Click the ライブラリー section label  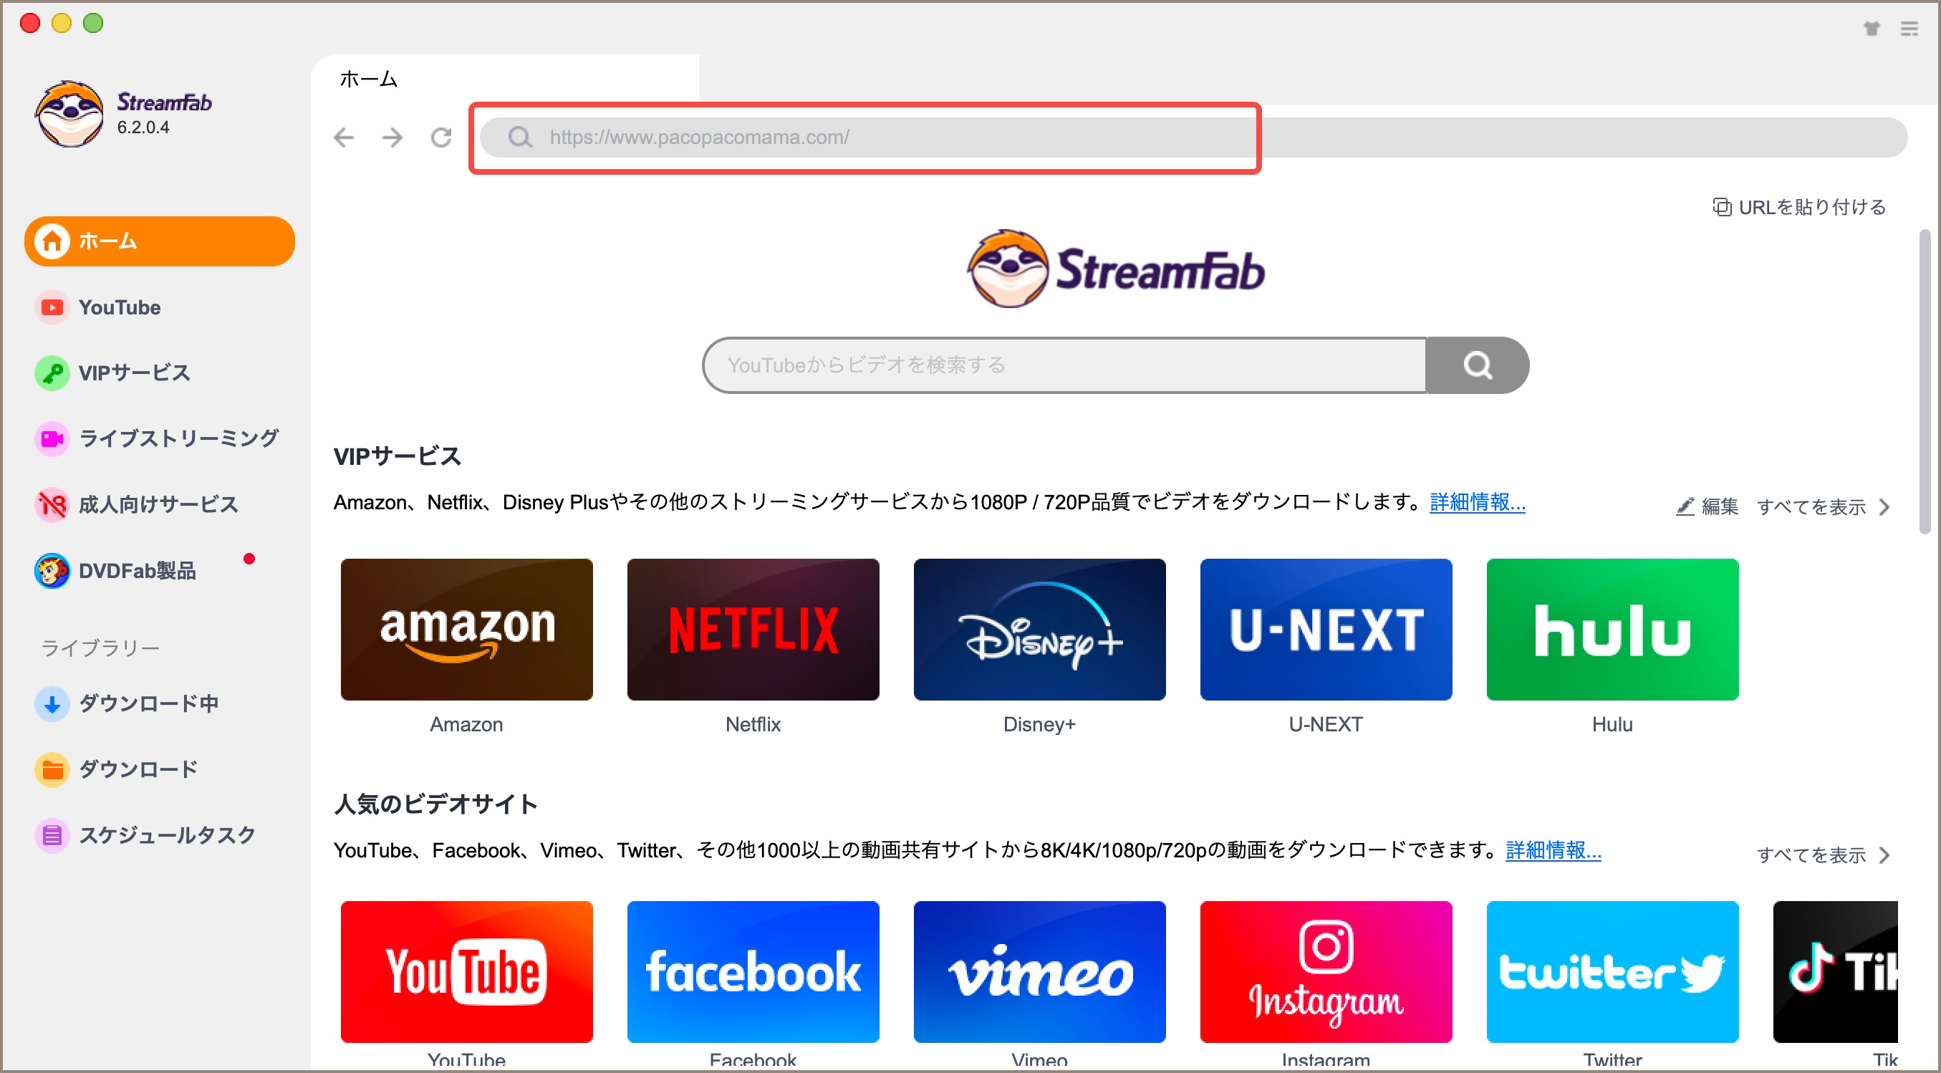[100, 648]
